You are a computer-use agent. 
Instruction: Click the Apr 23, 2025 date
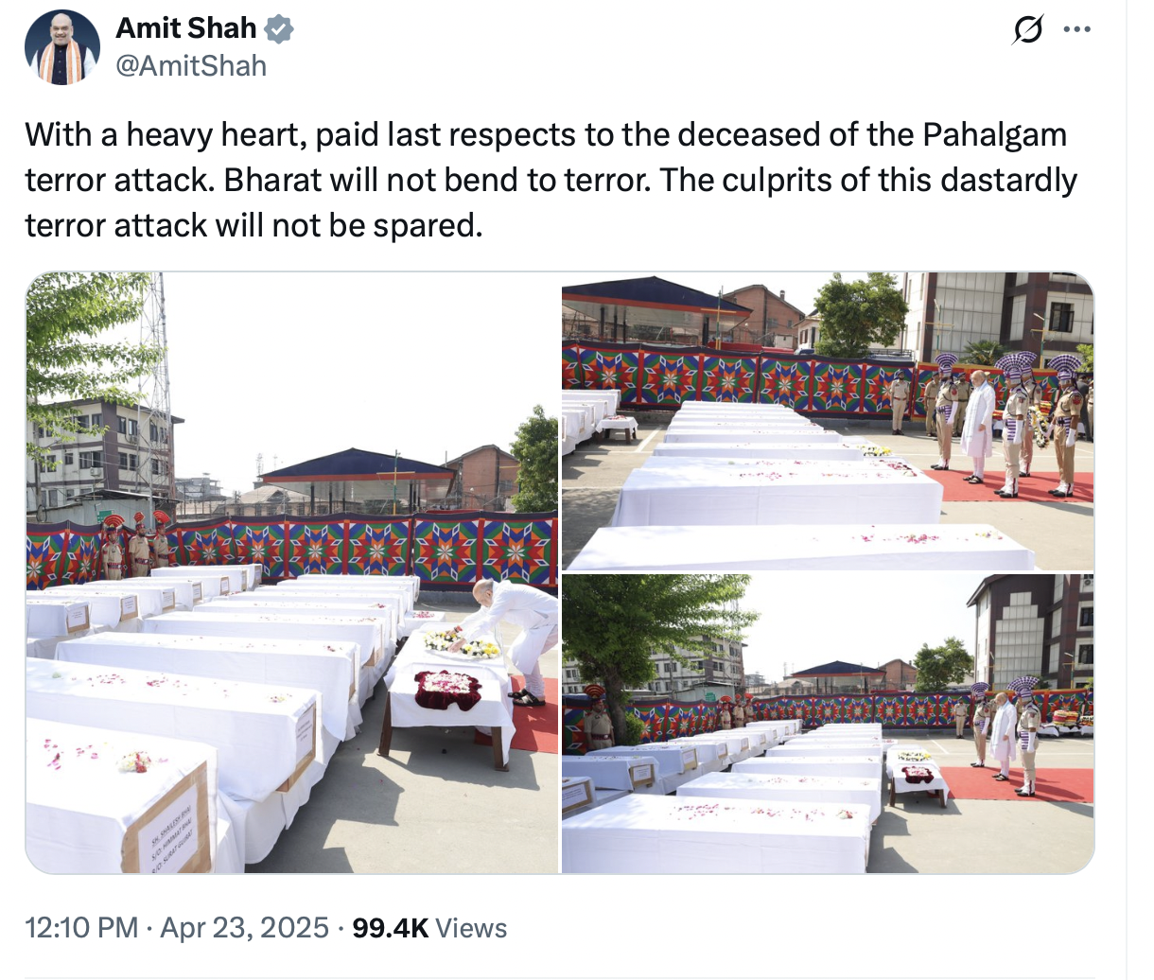click(x=245, y=927)
